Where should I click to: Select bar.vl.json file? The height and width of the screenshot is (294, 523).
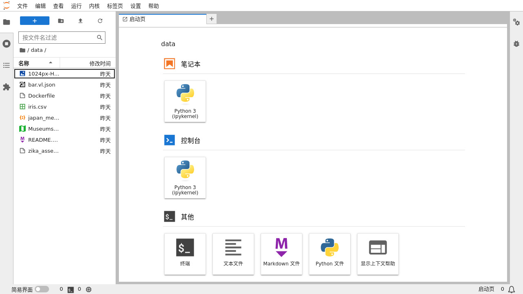[x=65, y=85]
